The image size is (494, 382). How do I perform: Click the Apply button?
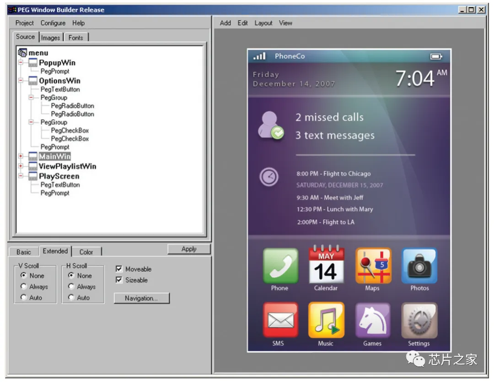coord(188,249)
